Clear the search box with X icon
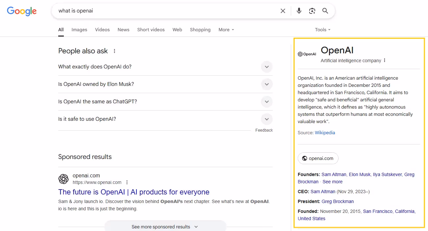 (x=283, y=11)
